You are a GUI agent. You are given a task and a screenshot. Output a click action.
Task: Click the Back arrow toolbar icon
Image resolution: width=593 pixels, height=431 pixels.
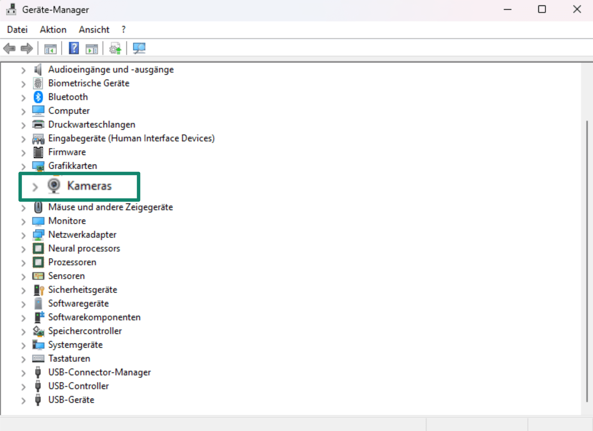tap(10, 49)
